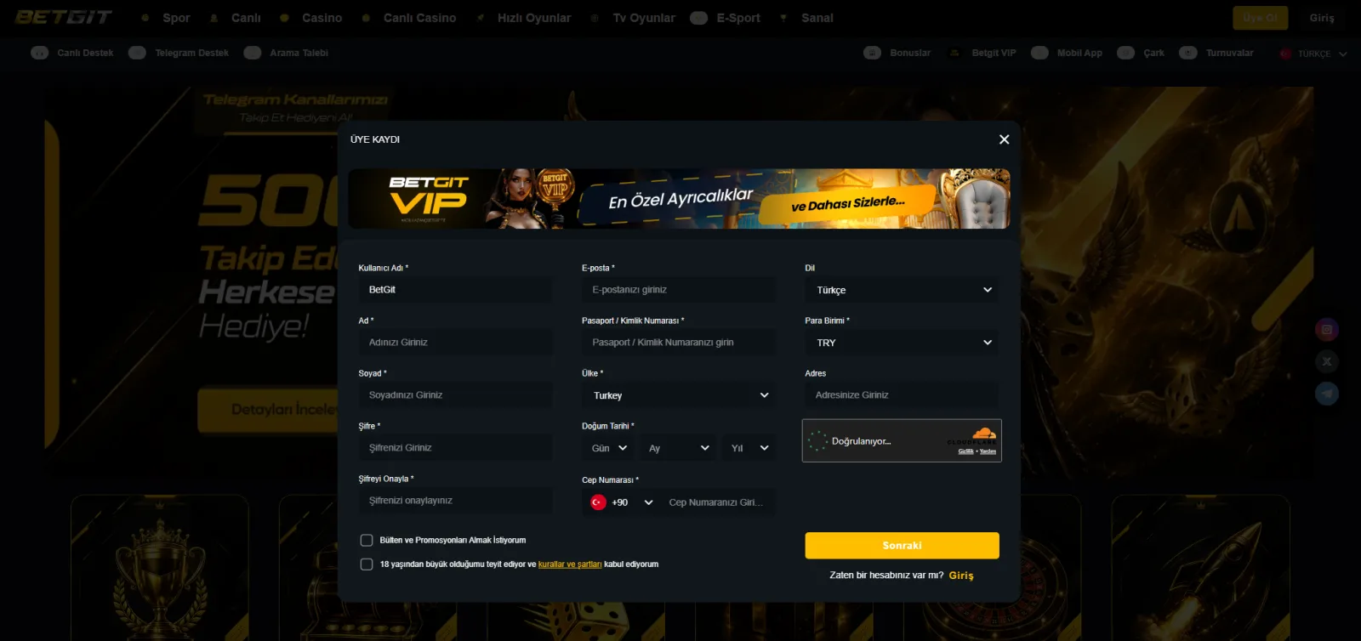This screenshot has height=641, width=1361.
Task: Click the Adres input field
Action: coord(902,395)
